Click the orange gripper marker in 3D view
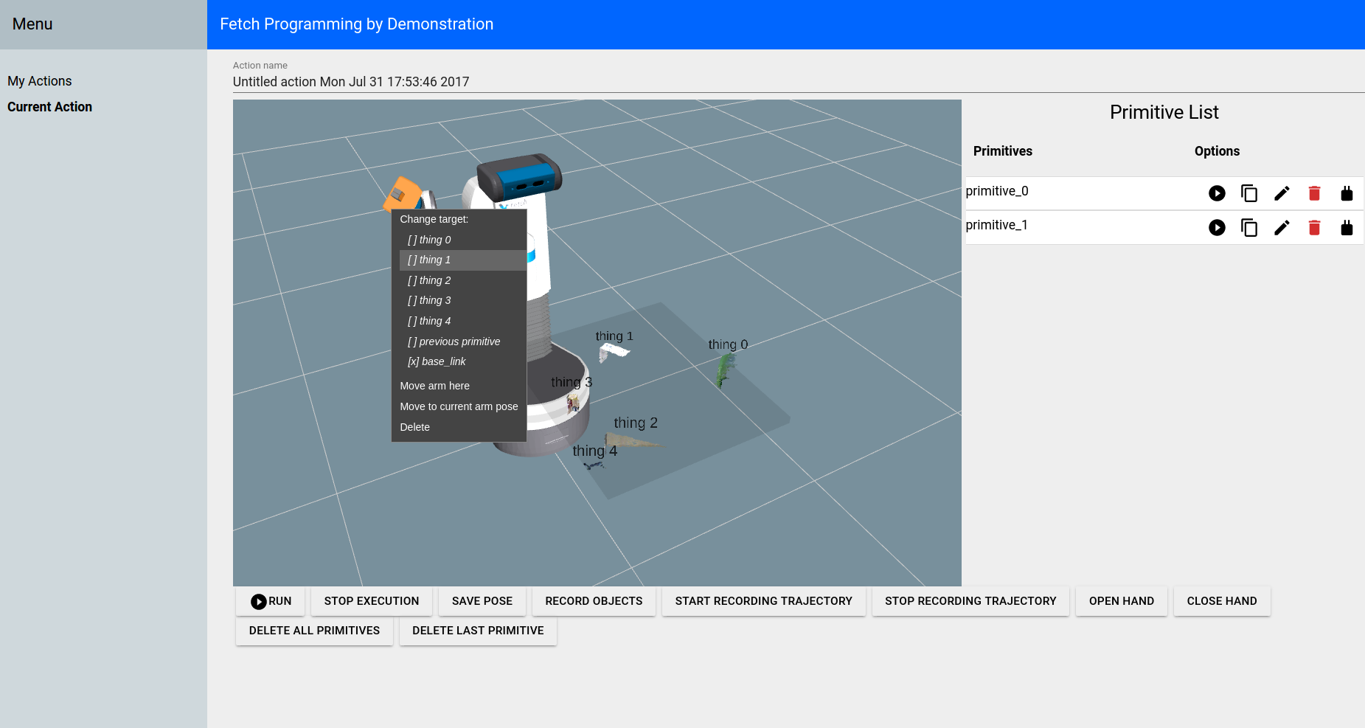The width and height of the screenshot is (1365, 728). point(402,194)
